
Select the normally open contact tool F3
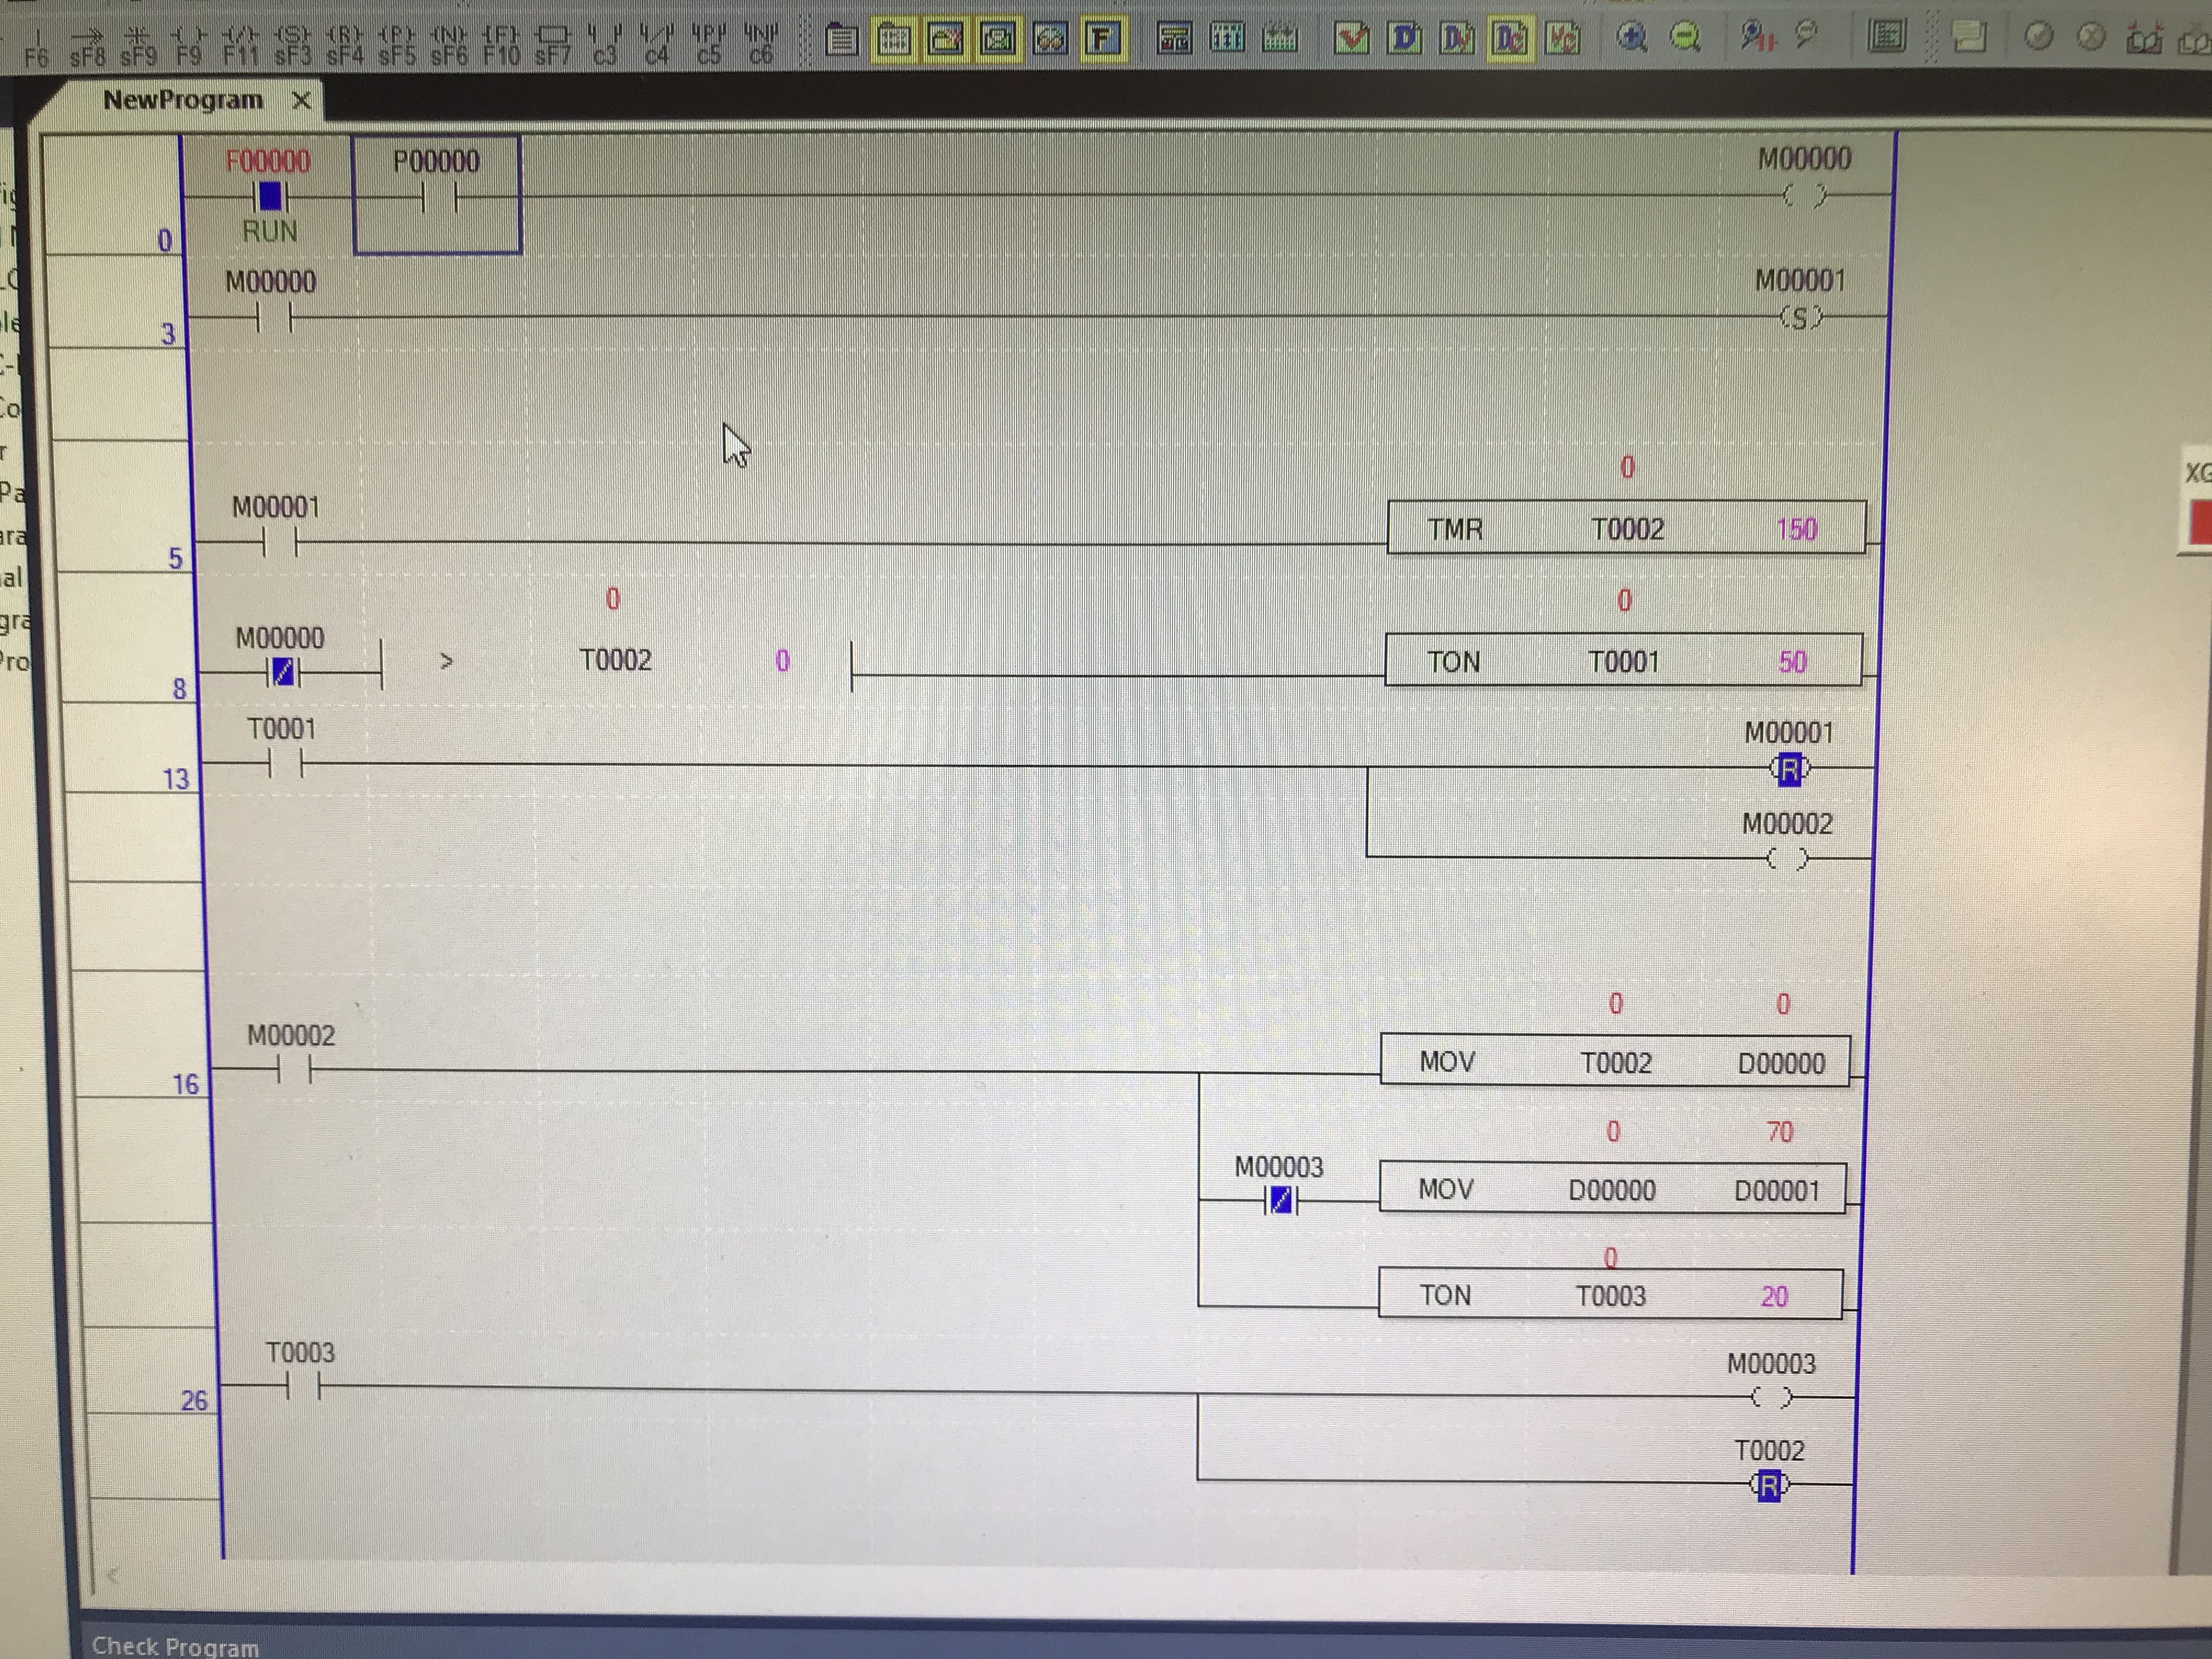click(605, 44)
